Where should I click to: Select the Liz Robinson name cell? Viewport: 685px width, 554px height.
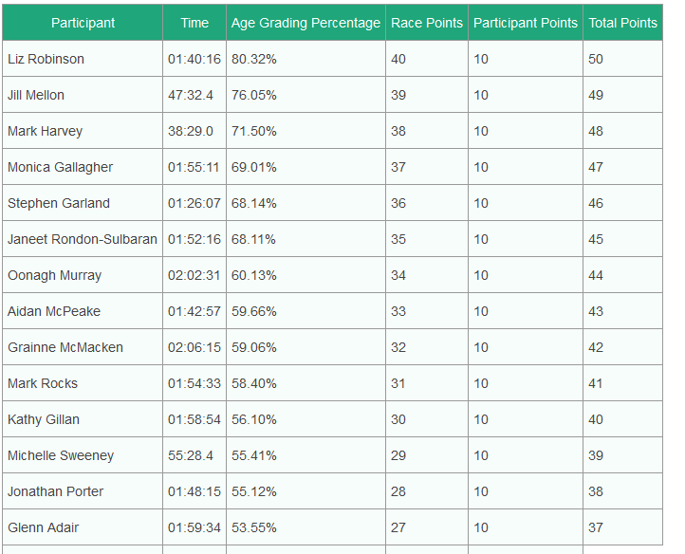(83, 59)
